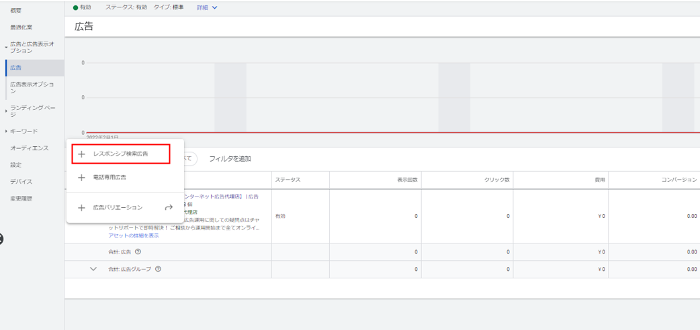Click the 2022年2月1日 chart date label
Image resolution: width=700 pixels, height=330 pixels.
tap(102, 137)
